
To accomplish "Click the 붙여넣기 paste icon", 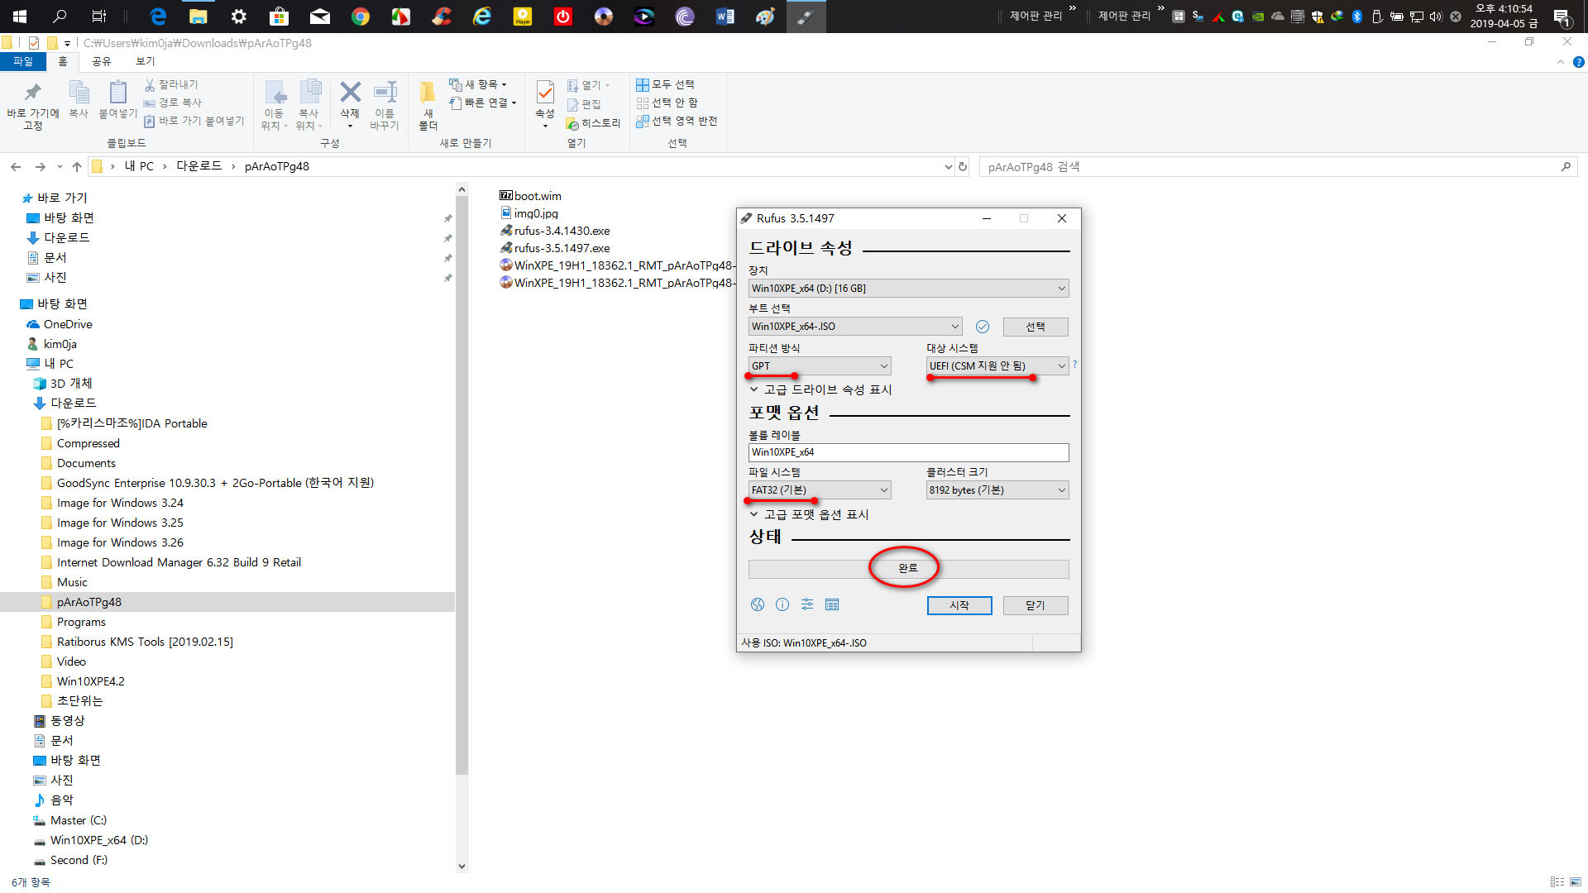I will 118,92.
